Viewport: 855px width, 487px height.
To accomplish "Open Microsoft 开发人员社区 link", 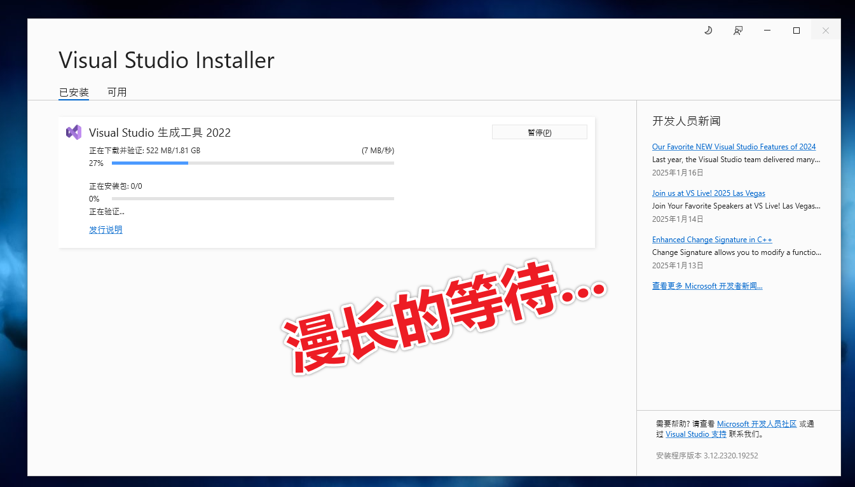I will [x=756, y=423].
